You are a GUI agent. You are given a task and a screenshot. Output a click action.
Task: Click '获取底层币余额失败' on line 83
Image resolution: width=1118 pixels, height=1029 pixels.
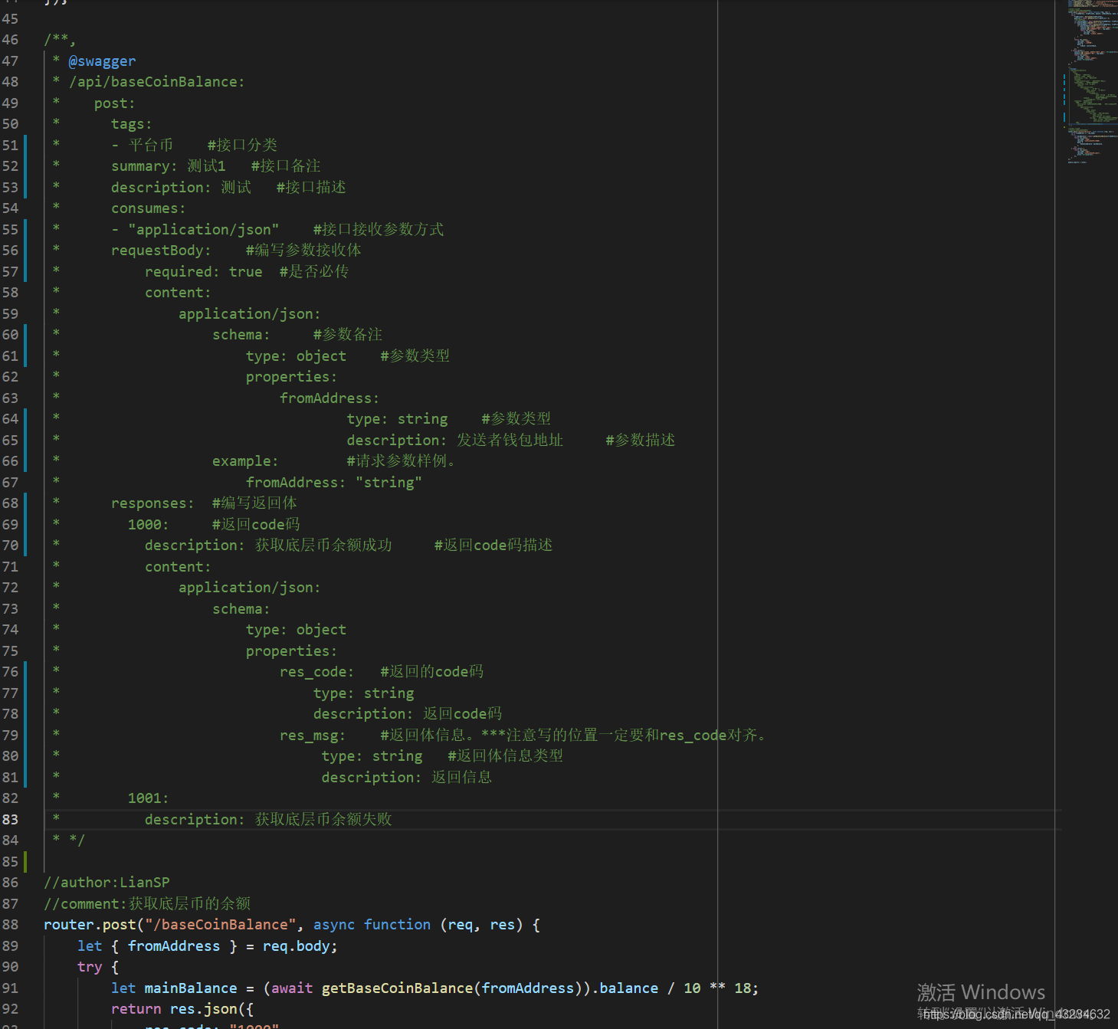click(323, 820)
